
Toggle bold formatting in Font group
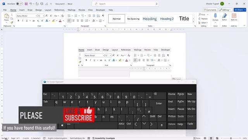coord(18,21)
